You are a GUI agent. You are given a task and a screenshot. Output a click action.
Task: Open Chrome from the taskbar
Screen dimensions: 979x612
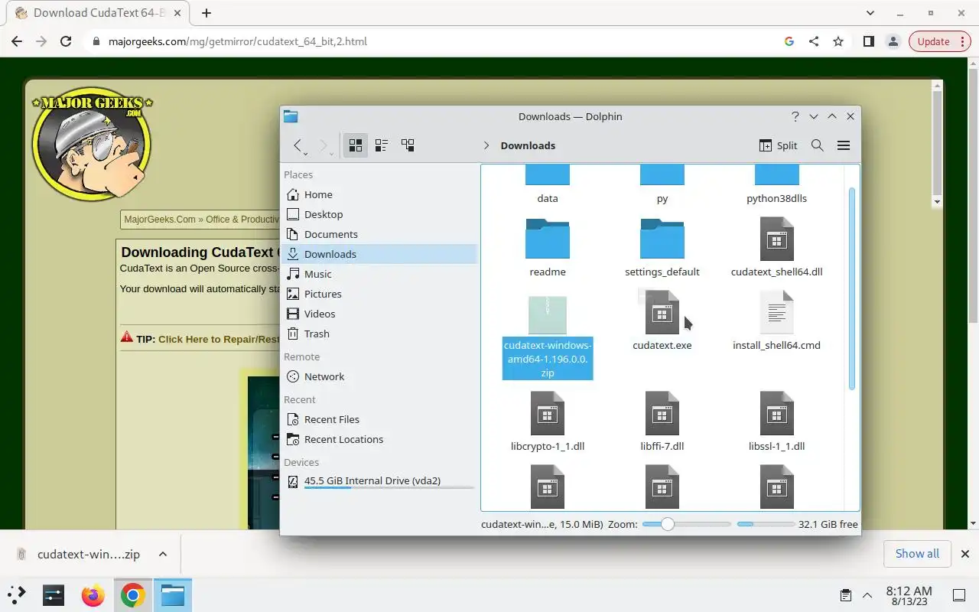point(133,594)
